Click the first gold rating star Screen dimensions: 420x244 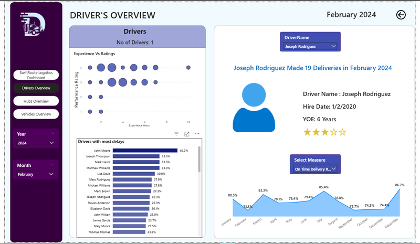pos(307,132)
